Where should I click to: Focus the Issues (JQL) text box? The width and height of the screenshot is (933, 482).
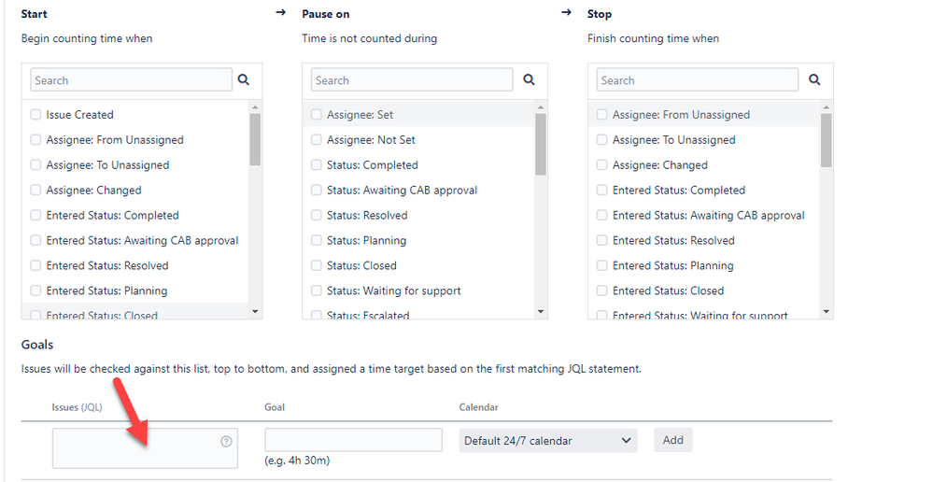click(x=135, y=448)
